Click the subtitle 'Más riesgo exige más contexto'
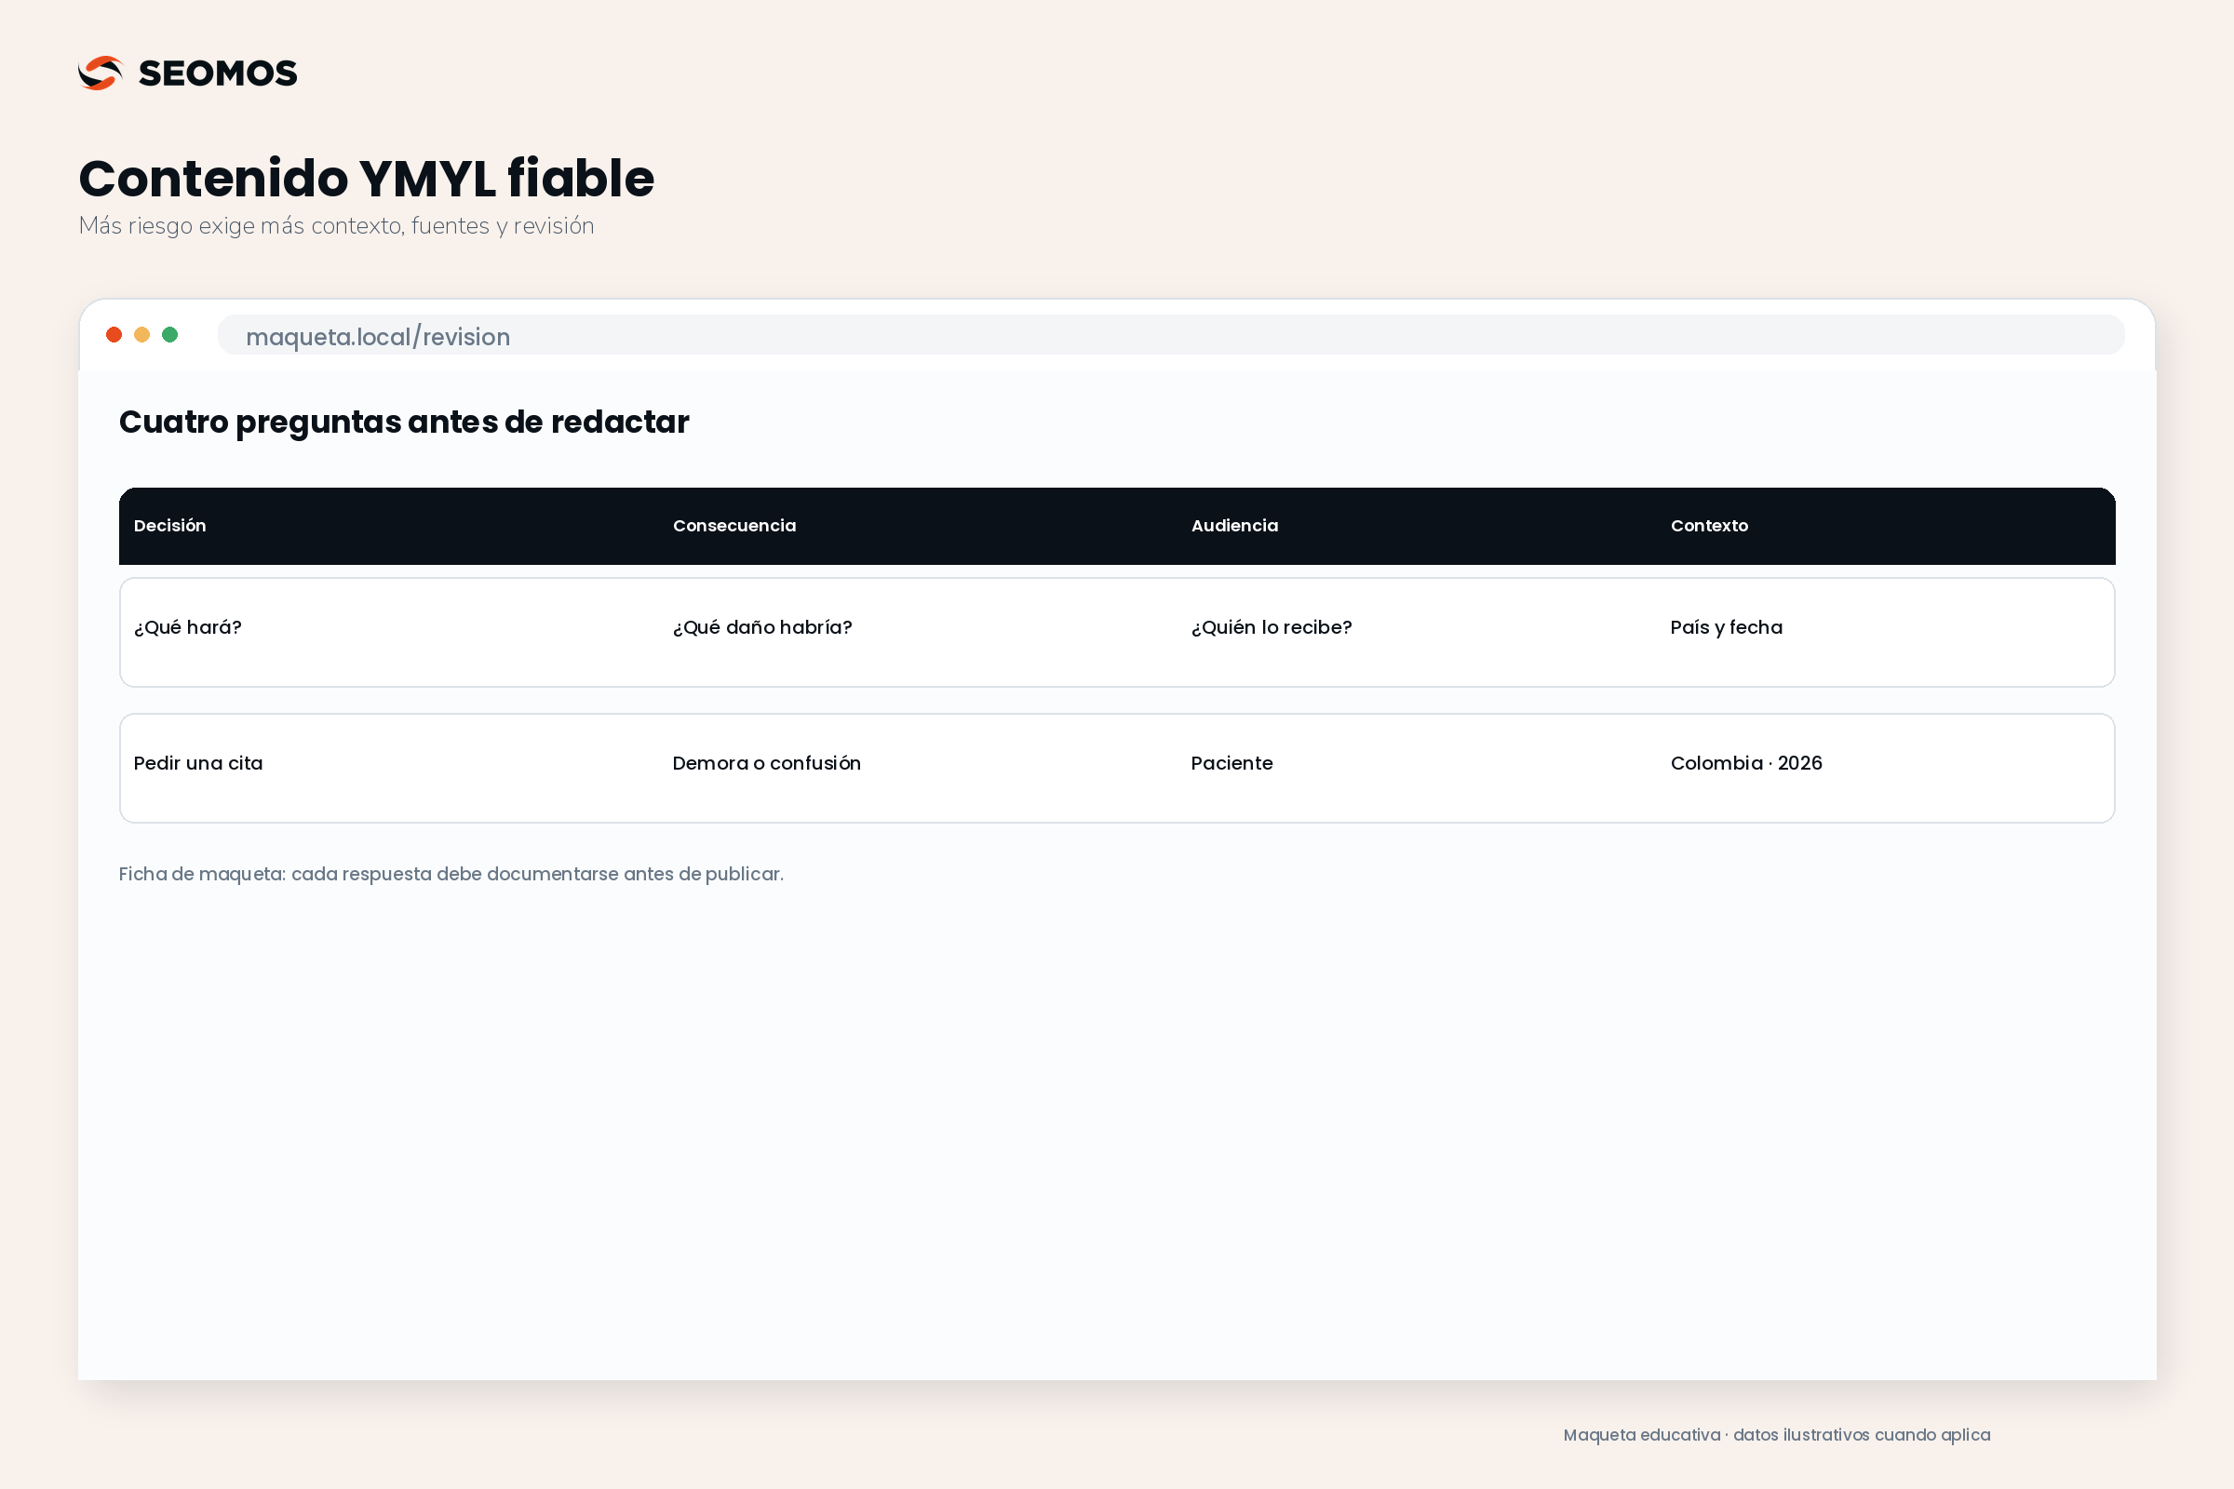This screenshot has height=1489, width=2234. pyautogui.click(x=336, y=226)
